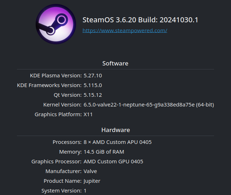The image size is (231, 195).
Task: Click the SteamOS logo icon
Action: (x=56, y=24)
